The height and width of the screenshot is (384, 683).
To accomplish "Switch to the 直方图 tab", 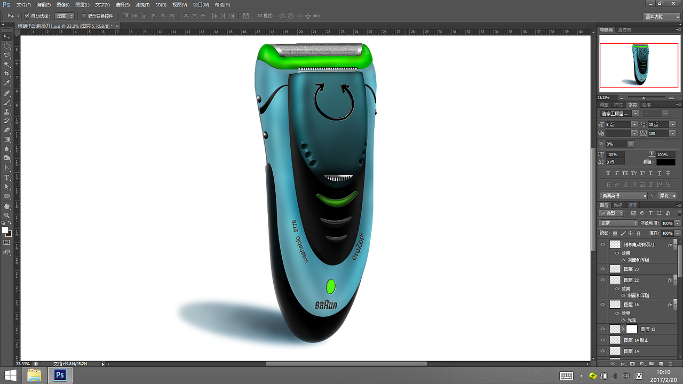I will 624,30.
